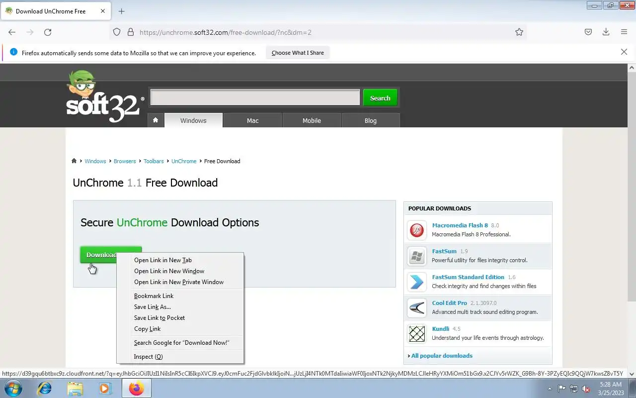Click the Soft32 logo
Viewport: 636px width, 398px height.
click(x=105, y=97)
